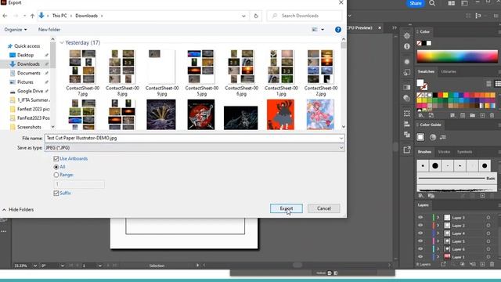Viewport: 501px width, 282px height.
Task: Open Swatch Libraries menu icon in the Swatches panel
Action: pos(421,115)
